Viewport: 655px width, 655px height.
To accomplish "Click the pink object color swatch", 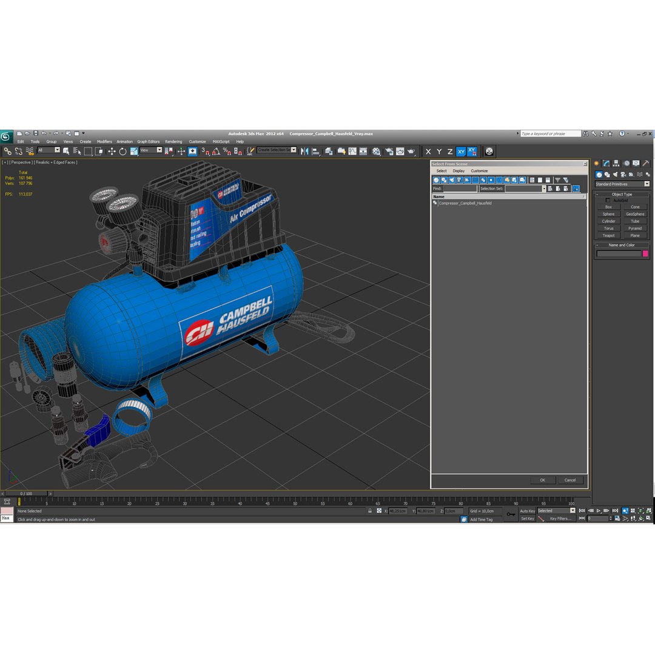I will [645, 254].
